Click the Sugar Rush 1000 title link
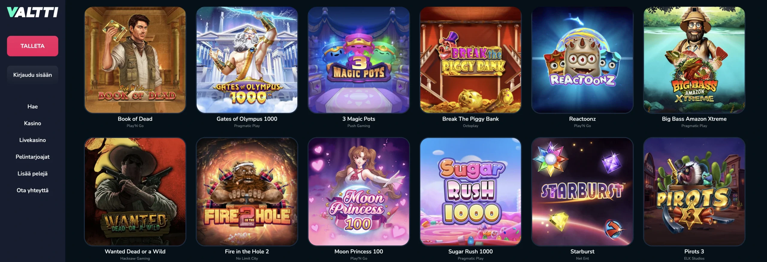 (x=470, y=252)
